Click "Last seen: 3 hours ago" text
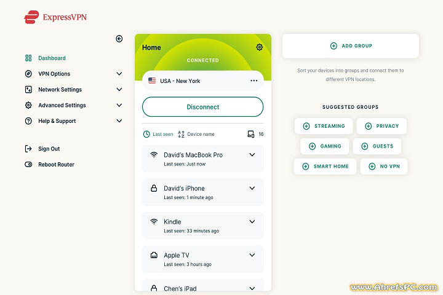443x295 pixels. (x=188, y=264)
